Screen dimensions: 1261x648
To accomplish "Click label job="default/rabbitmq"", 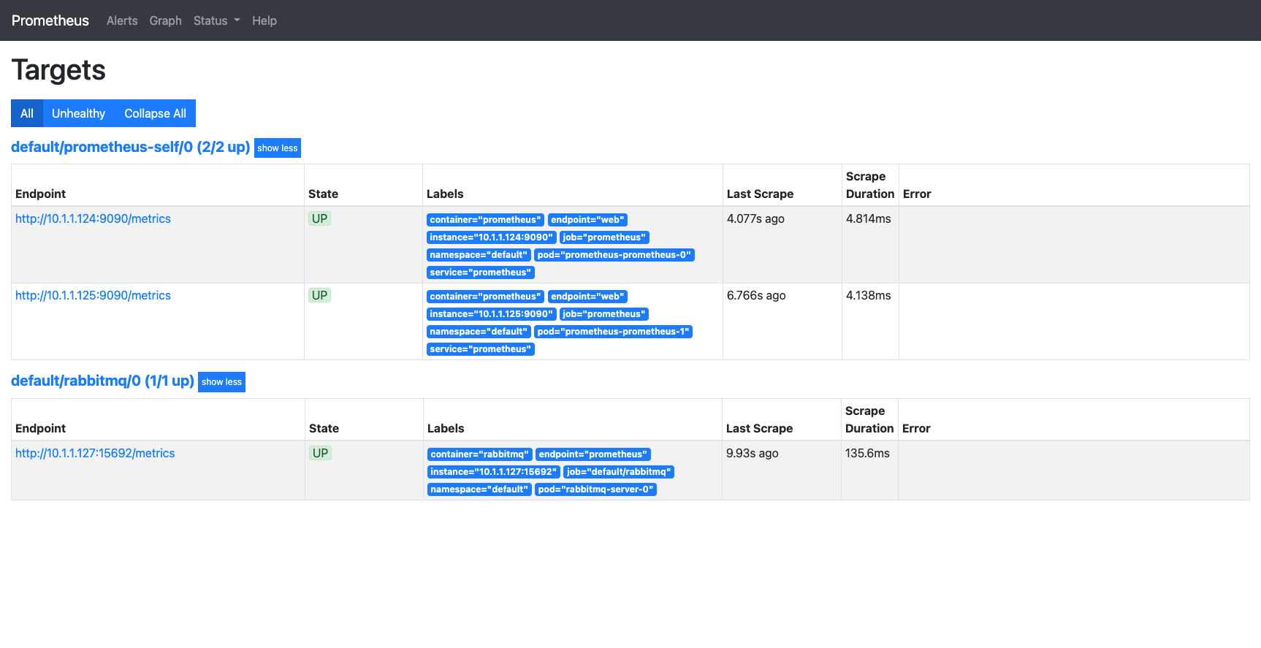I will 619,472.
